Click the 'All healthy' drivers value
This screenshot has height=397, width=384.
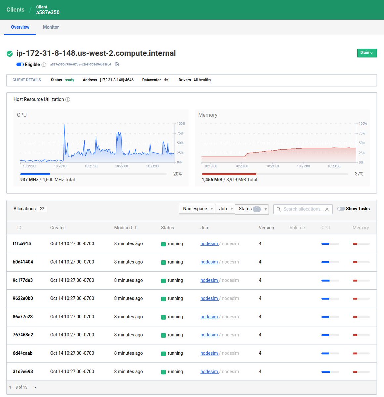pyautogui.click(x=202, y=80)
